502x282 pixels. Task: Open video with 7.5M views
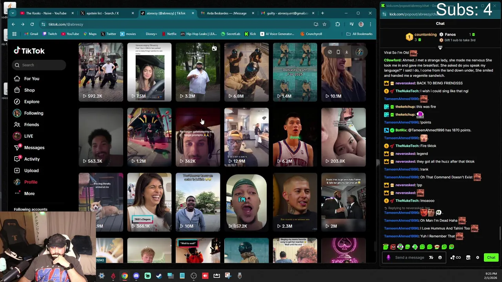[149, 72]
